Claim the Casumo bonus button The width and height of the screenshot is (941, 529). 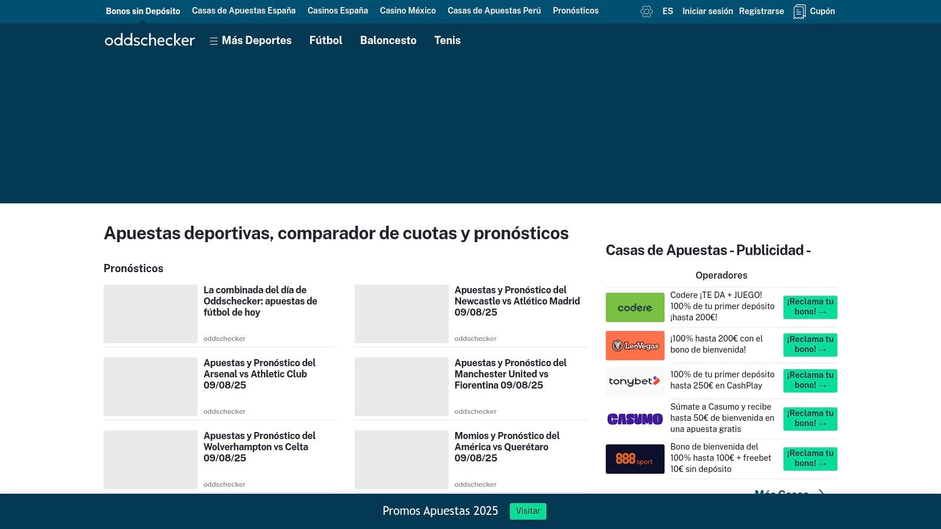tap(810, 419)
